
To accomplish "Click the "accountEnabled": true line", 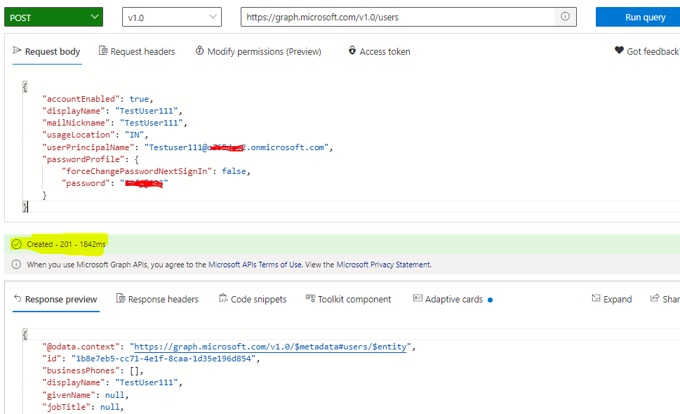I will click(98, 99).
